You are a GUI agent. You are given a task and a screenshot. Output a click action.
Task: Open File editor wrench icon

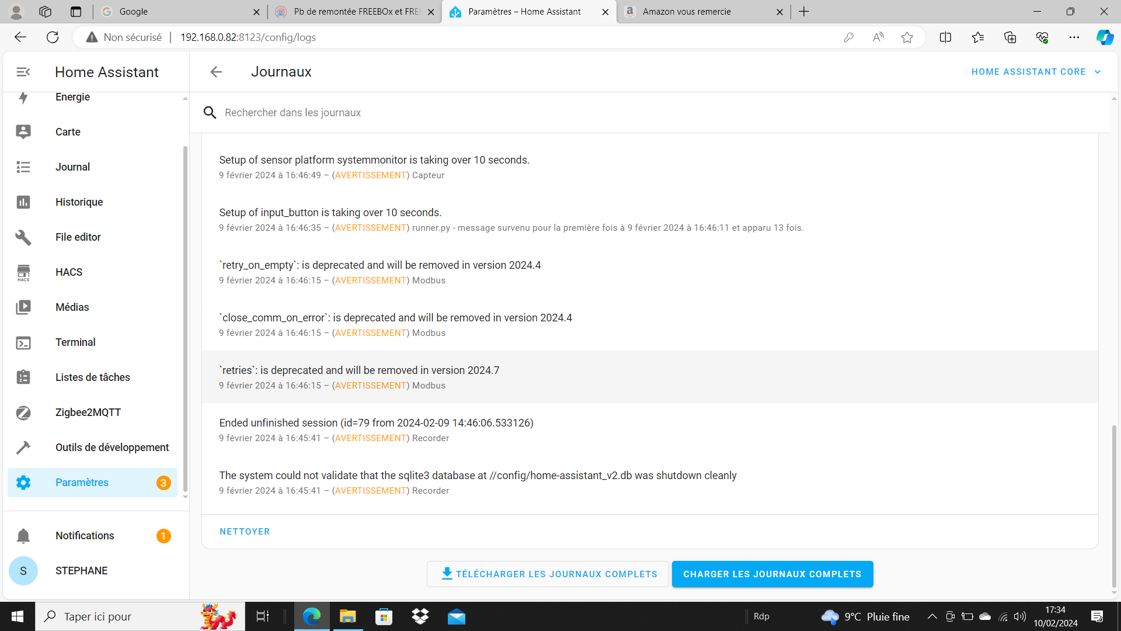pos(23,237)
